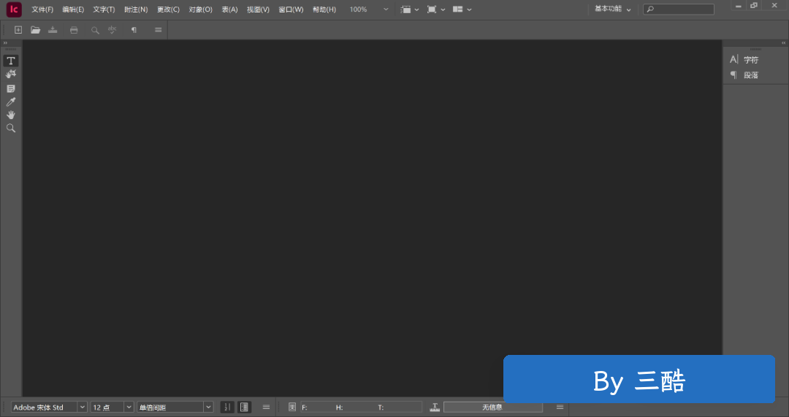Open the 表(A) menu
Screen dimensions: 789x417
pos(229,9)
